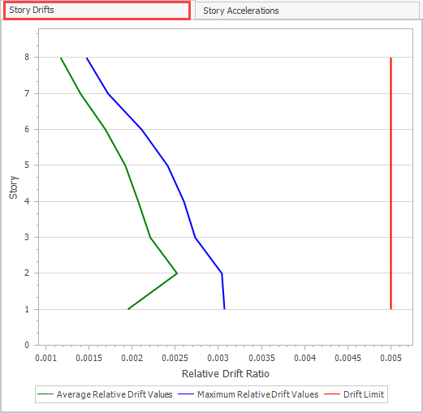Click the 0.005 x-axis tick label
The height and width of the screenshot is (413, 423).
[x=391, y=358]
